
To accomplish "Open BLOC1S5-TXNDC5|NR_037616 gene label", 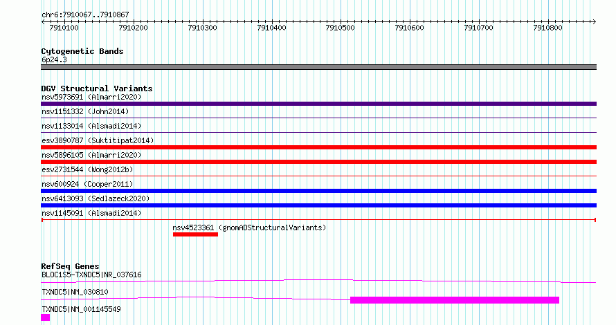I will 91,275.
